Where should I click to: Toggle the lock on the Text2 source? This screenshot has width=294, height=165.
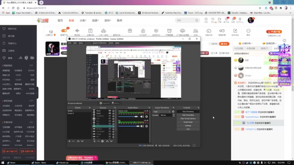pos(113,113)
